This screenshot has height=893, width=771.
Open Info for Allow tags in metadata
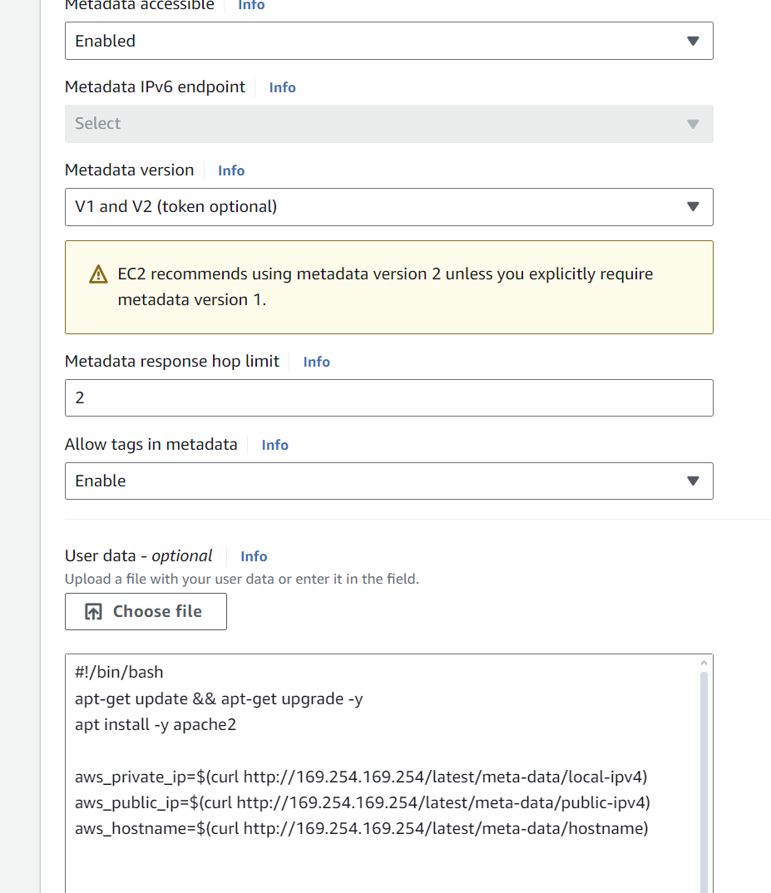point(274,445)
